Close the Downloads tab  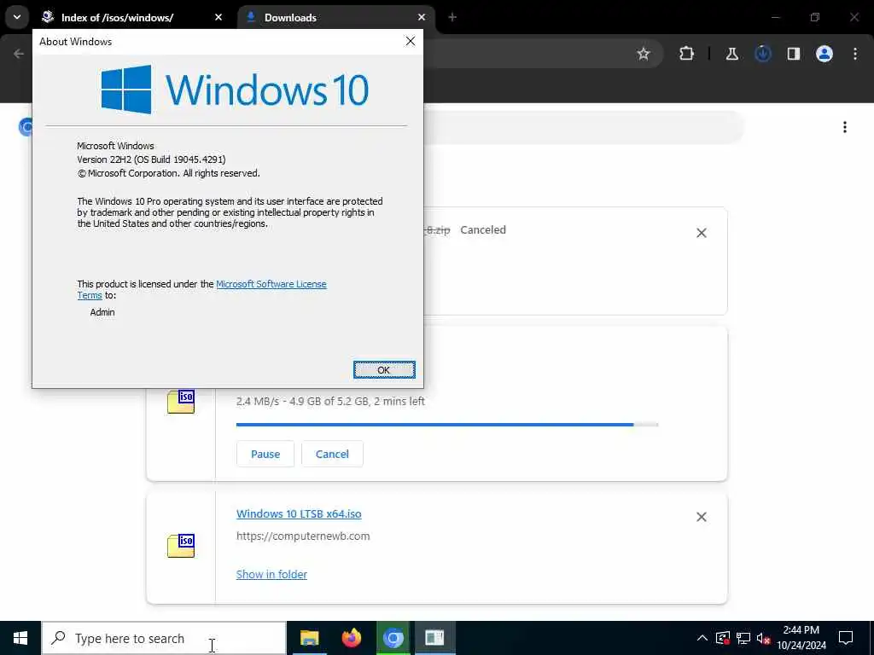click(422, 17)
